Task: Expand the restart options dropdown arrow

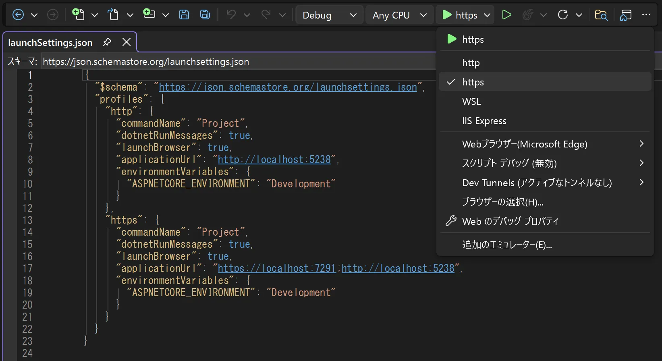Action: 579,15
